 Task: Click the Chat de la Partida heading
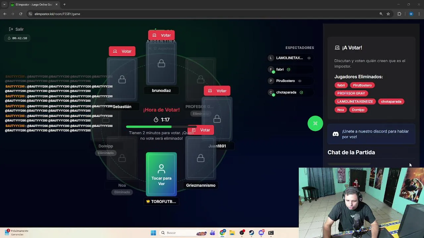(x=351, y=152)
